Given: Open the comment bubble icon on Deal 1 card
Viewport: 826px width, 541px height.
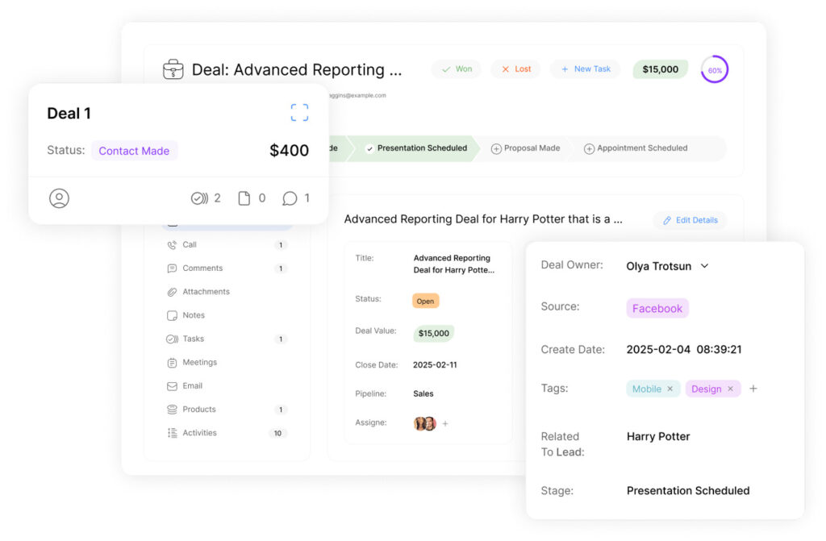Looking at the screenshot, I should coord(290,198).
